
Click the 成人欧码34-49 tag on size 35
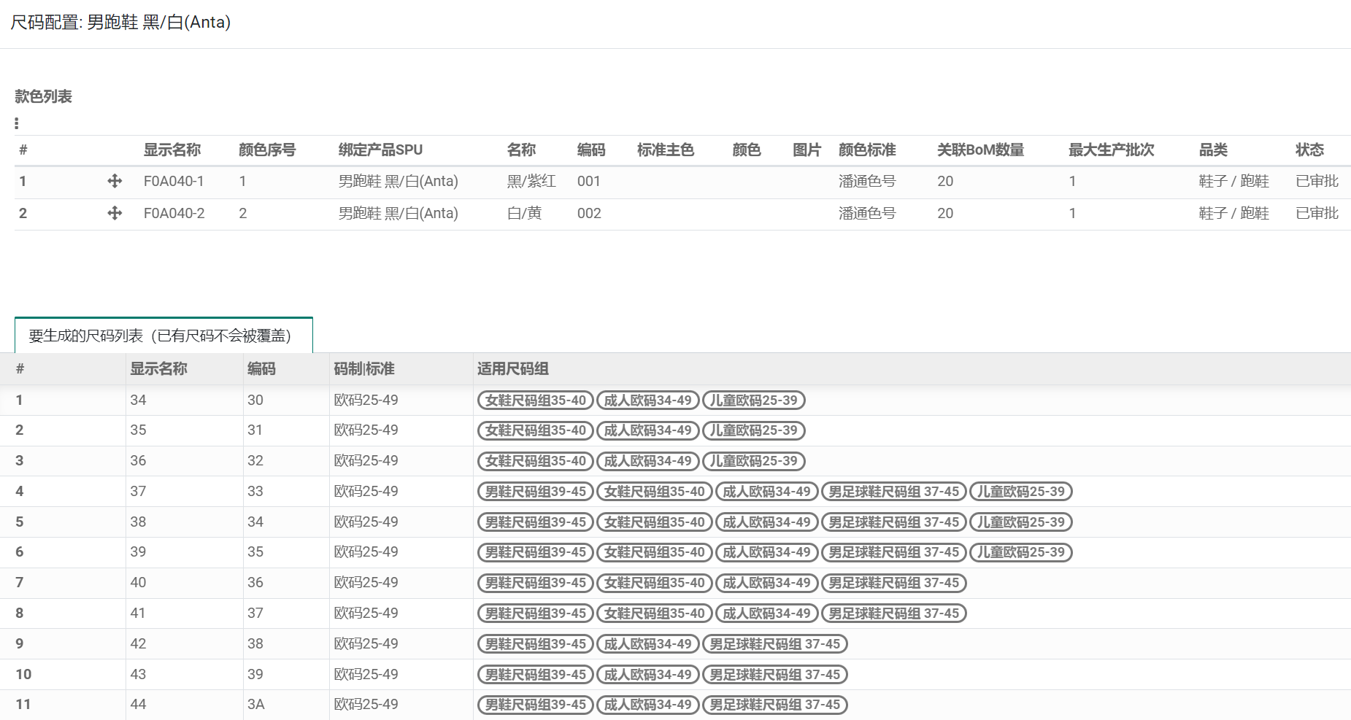click(649, 430)
